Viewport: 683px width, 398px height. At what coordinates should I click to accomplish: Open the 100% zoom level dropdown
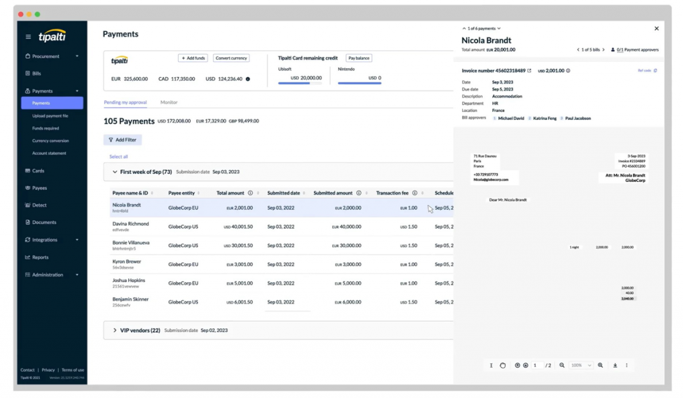[582, 365]
